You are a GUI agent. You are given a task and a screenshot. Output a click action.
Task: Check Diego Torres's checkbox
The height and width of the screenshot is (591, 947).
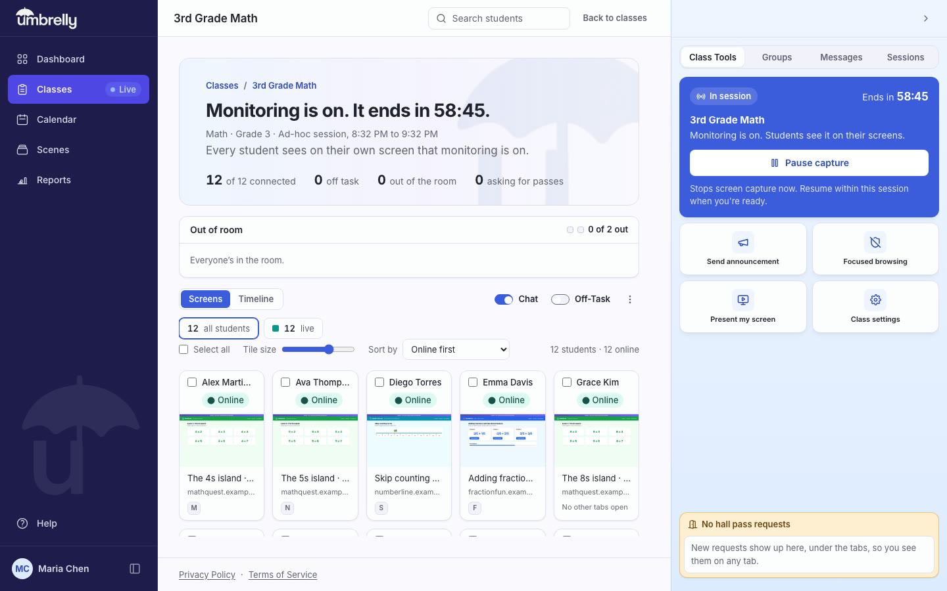point(379,382)
